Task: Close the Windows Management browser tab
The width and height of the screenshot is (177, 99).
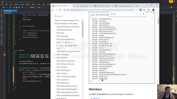Action: tap(133, 6)
